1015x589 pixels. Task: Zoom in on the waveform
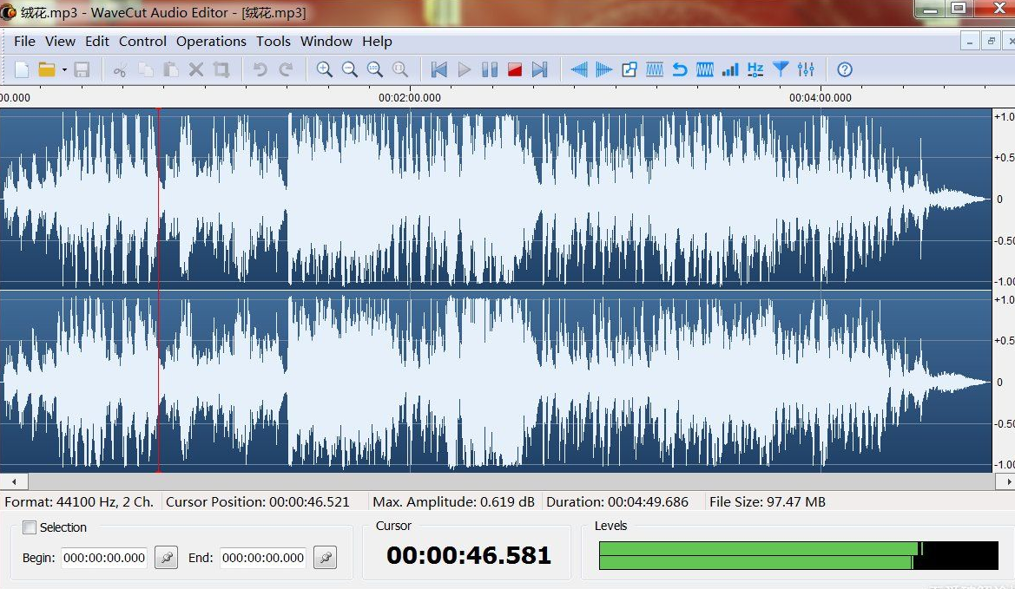click(x=325, y=69)
